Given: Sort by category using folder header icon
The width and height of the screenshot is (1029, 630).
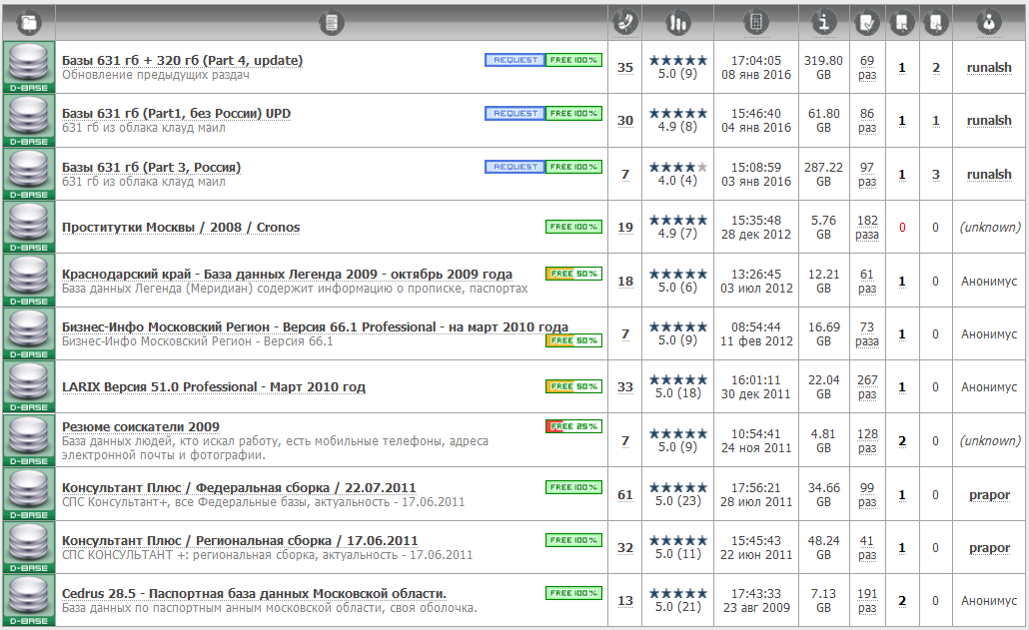Looking at the screenshot, I should point(29,24).
